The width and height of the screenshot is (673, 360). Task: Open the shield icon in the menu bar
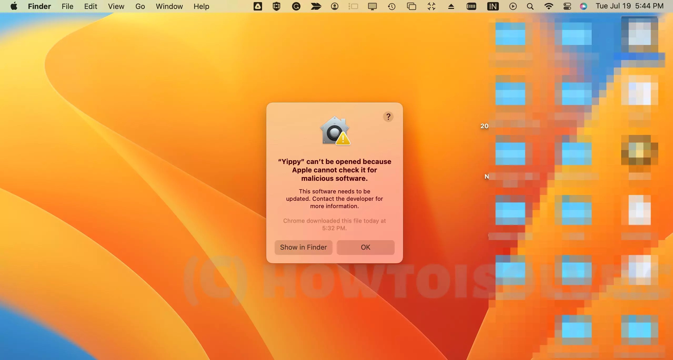tap(277, 6)
